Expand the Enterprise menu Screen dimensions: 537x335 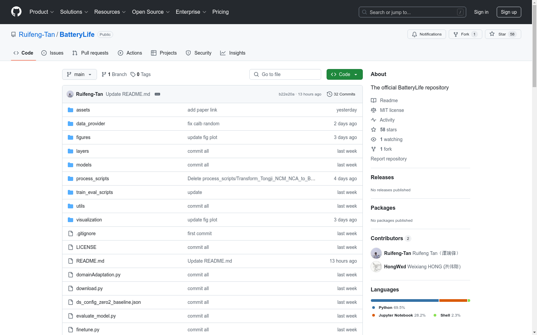[x=191, y=12]
